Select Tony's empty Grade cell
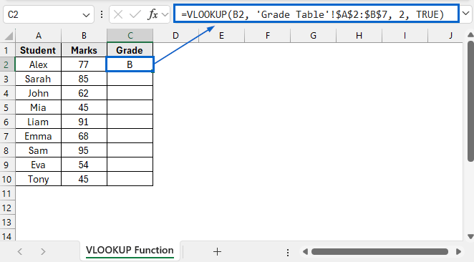 [x=130, y=179]
